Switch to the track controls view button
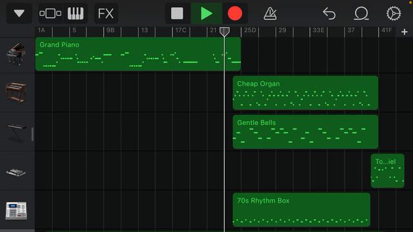 [50, 13]
